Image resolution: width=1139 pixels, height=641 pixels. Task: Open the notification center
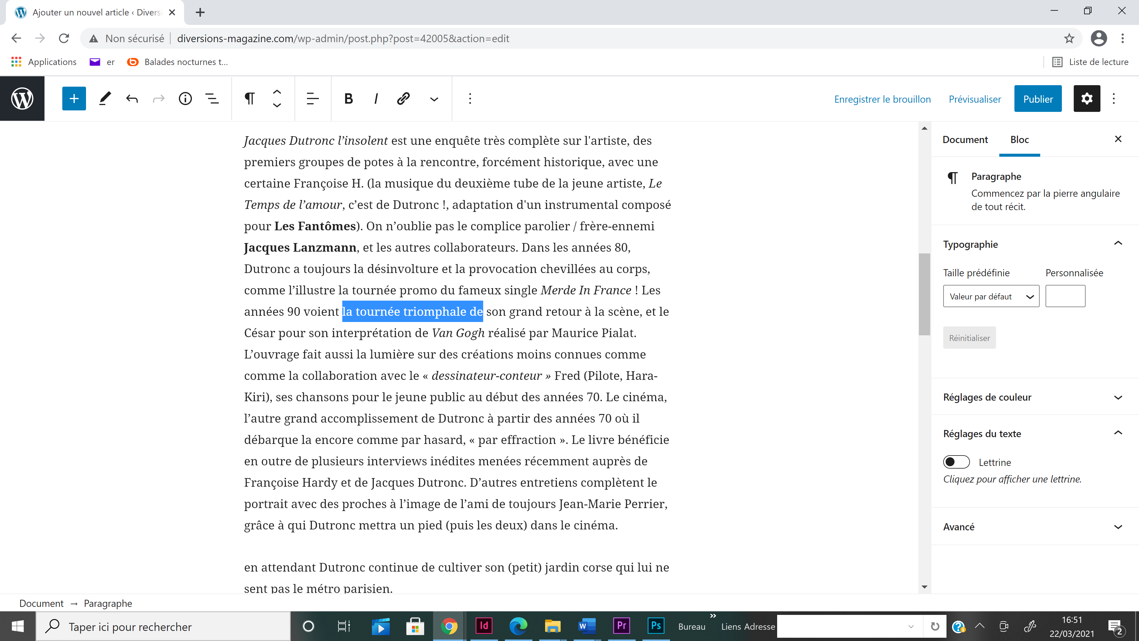click(1116, 626)
